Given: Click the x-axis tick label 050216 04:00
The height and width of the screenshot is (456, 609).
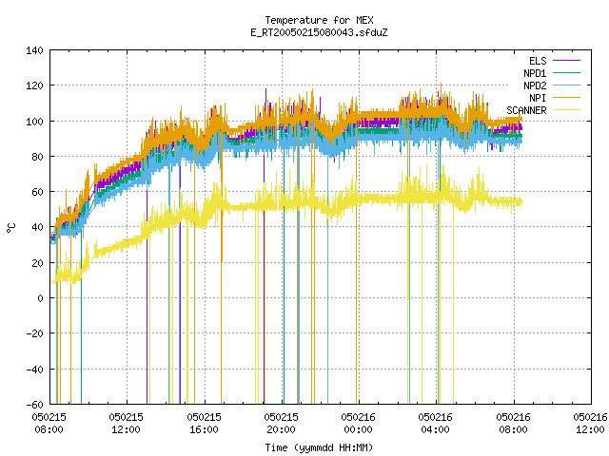Looking at the screenshot, I should coord(435,424).
